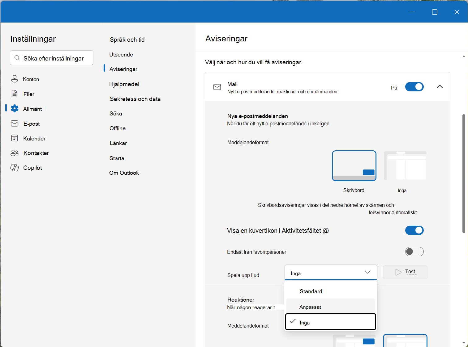This screenshot has width=468, height=347.
Task: Click the Kontakter people icon
Action: click(x=15, y=153)
